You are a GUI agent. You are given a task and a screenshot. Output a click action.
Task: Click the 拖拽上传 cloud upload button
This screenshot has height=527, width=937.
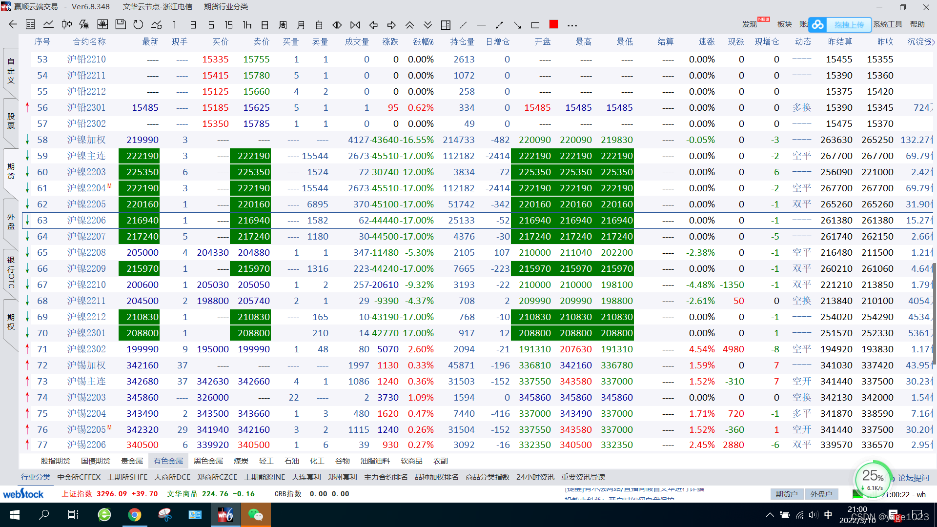point(840,24)
